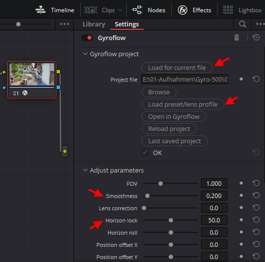
Task: Delete the Gyroflow effect with trash icon
Action: pyautogui.click(x=237, y=38)
